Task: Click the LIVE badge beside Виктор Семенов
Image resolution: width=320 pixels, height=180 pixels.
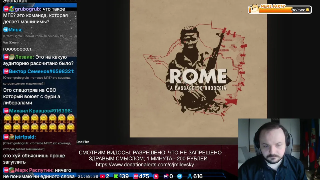Action: tap(6, 71)
